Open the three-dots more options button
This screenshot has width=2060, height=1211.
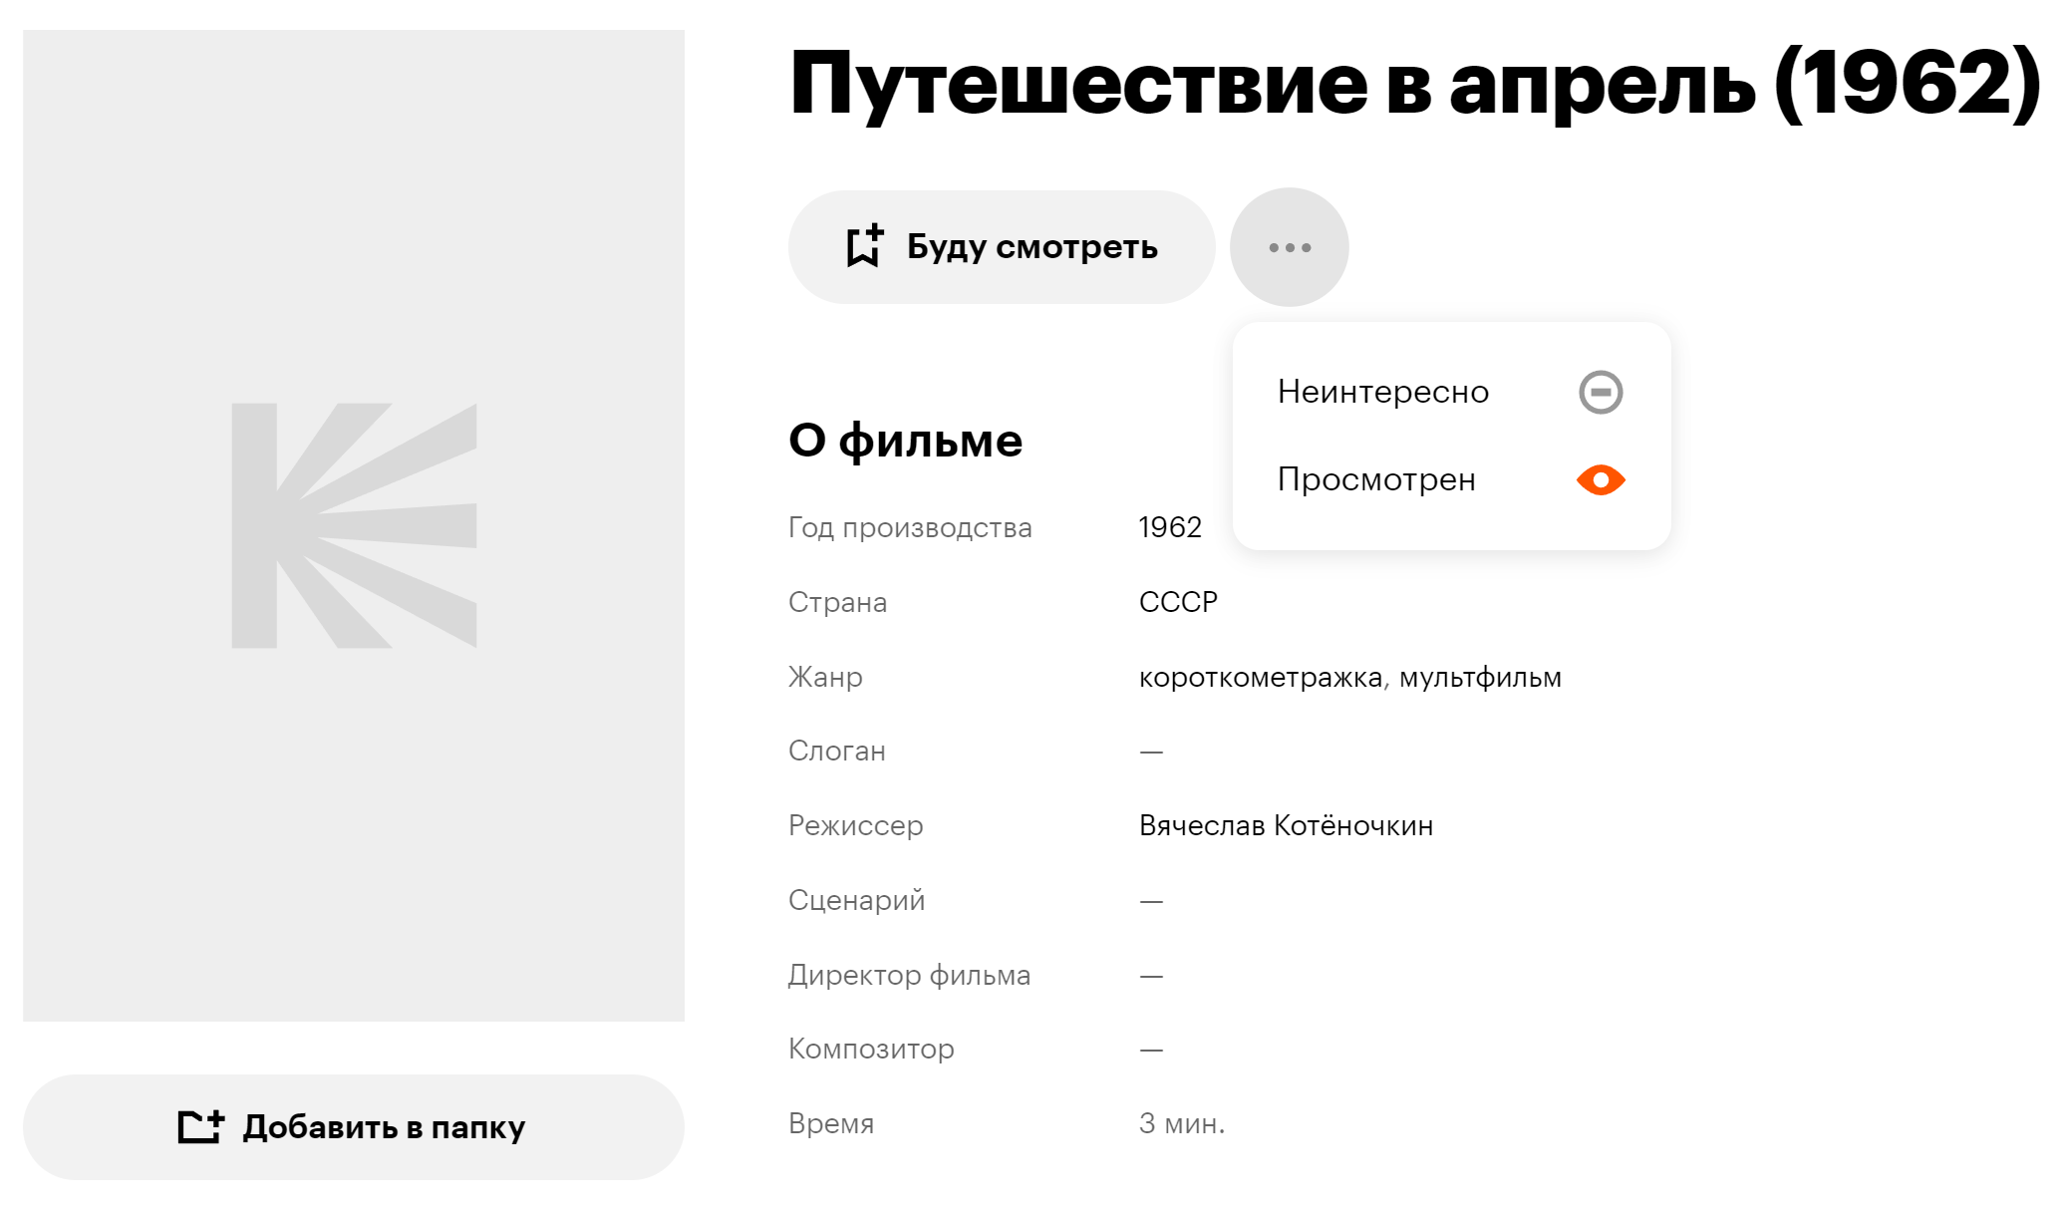pyautogui.click(x=1289, y=247)
